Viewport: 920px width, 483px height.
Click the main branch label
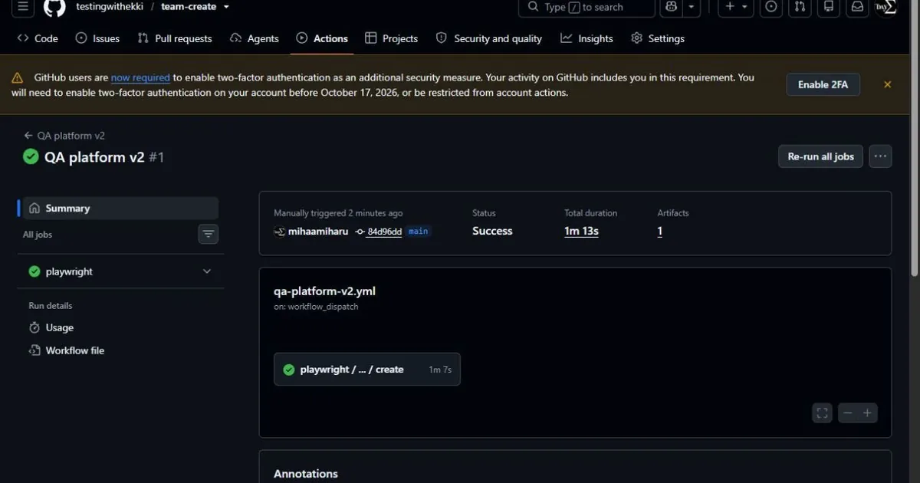[x=418, y=232]
